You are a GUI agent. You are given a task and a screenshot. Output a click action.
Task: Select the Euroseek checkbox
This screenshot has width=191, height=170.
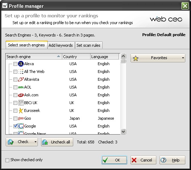(15, 111)
